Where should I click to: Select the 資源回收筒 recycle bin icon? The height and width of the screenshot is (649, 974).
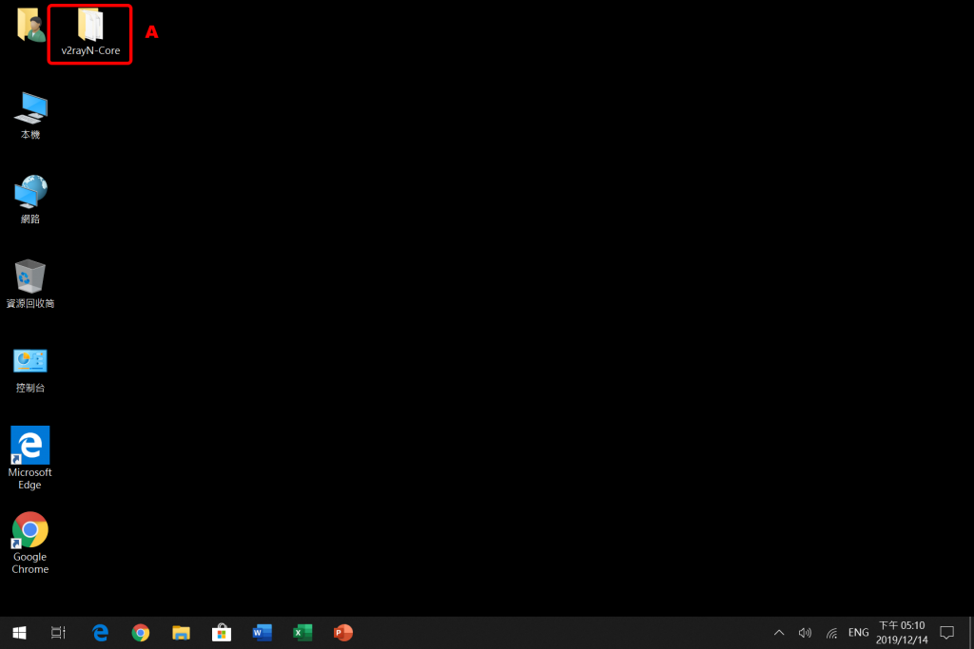[29, 283]
